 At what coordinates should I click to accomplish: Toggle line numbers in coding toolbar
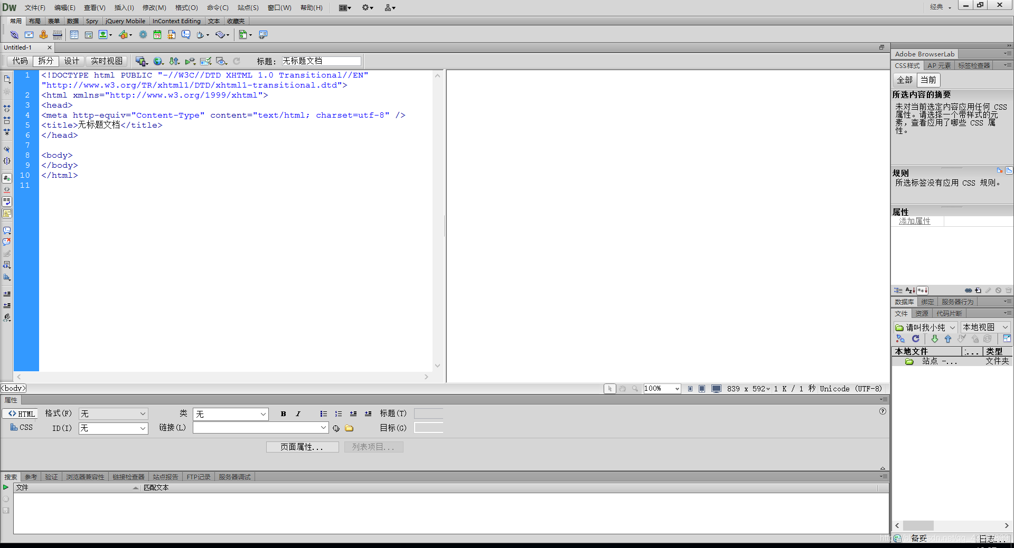point(7,178)
